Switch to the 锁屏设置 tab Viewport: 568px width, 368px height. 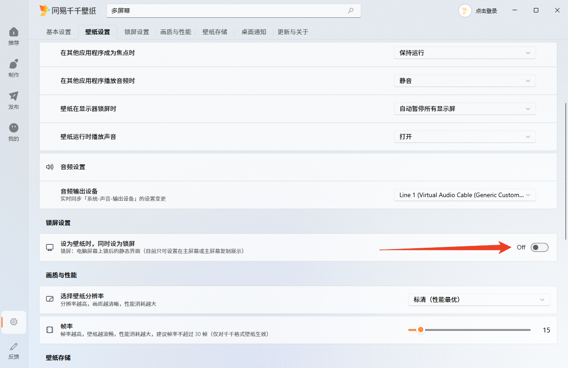[x=136, y=32]
